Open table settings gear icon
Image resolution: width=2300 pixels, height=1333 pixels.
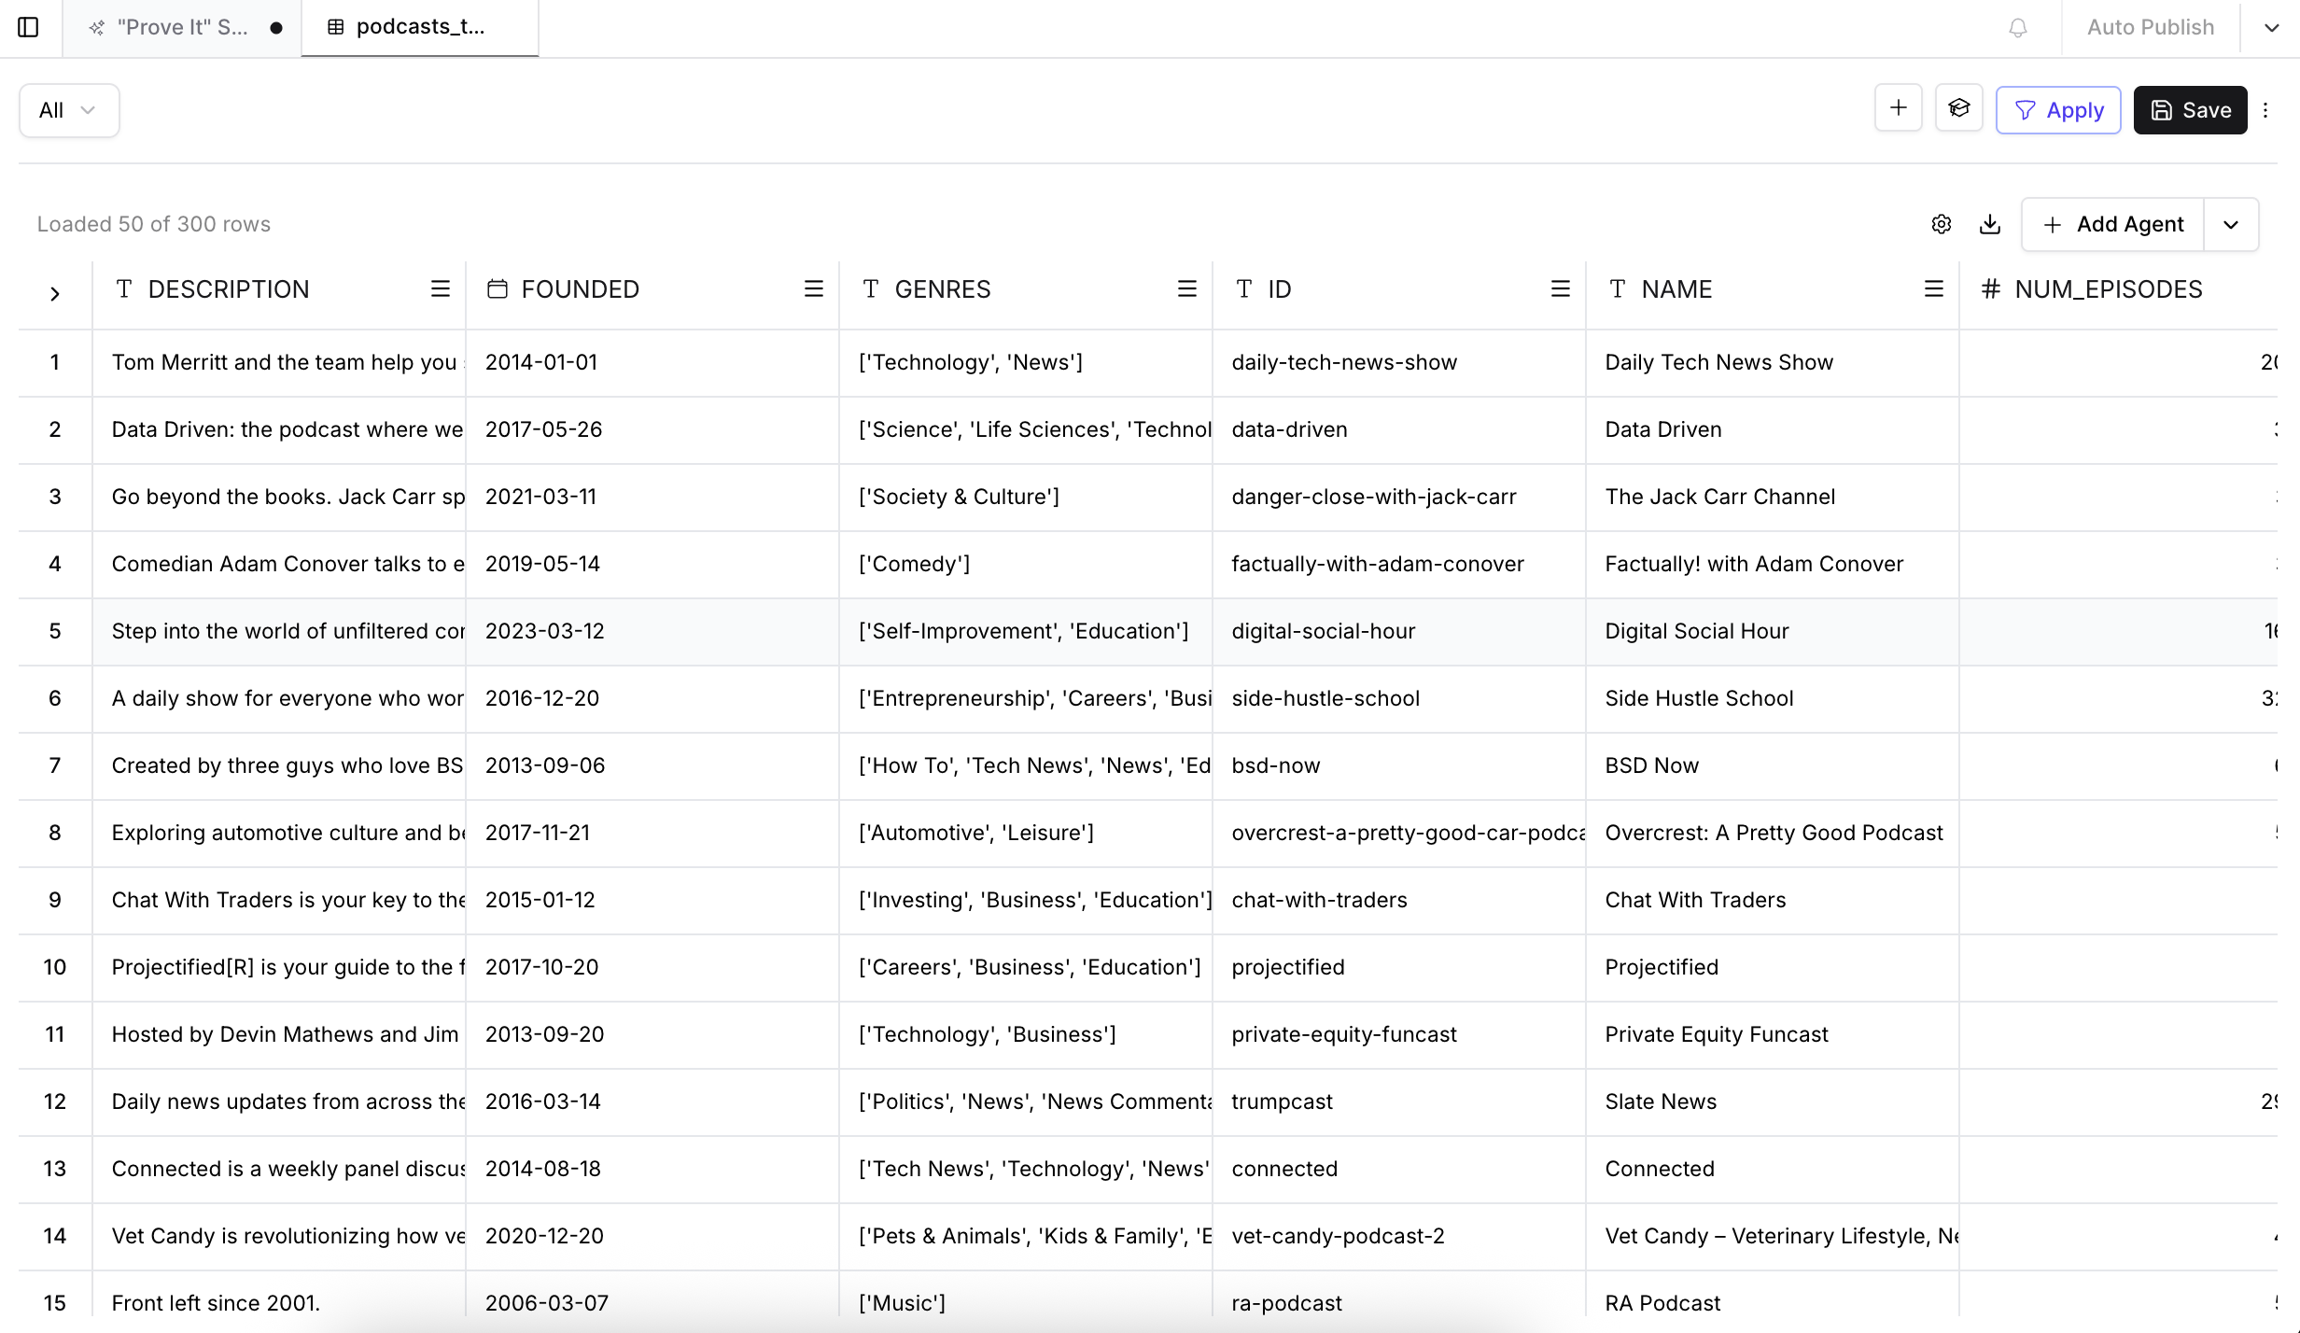[1942, 224]
